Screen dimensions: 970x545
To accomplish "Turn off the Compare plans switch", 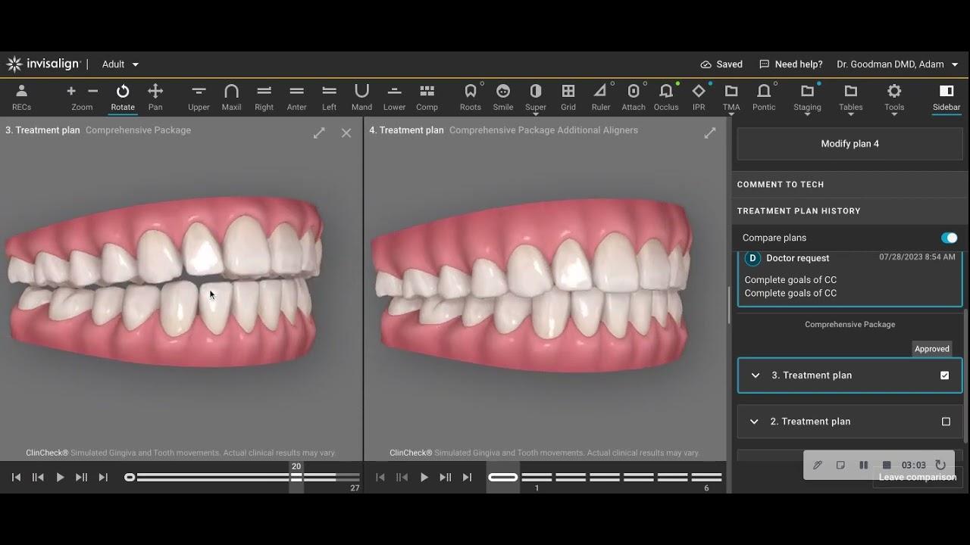I will point(949,238).
